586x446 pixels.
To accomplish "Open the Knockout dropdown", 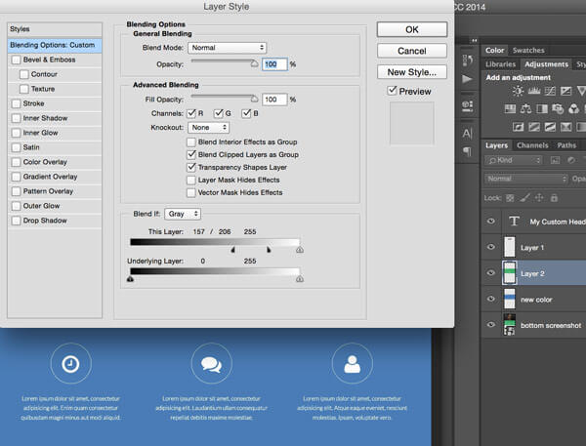I will (209, 128).
